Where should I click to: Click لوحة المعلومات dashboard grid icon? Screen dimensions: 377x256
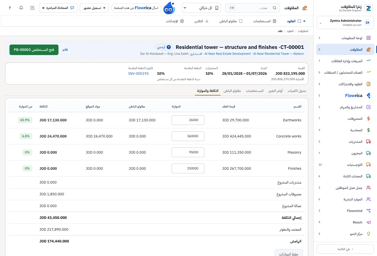tap(369, 38)
